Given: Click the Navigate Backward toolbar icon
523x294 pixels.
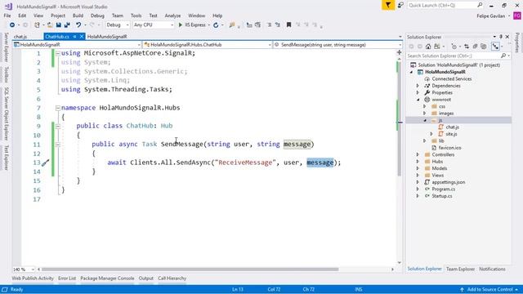Looking at the screenshot, I should click(x=12, y=25).
